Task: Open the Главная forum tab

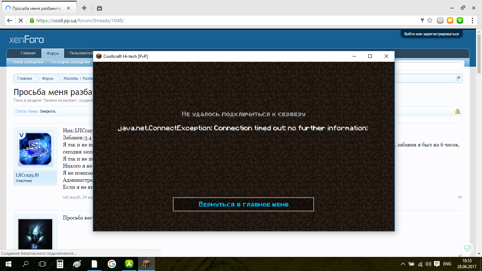Action: click(28, 53)
